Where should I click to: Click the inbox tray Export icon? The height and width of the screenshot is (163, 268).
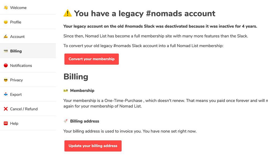[6, 94]
